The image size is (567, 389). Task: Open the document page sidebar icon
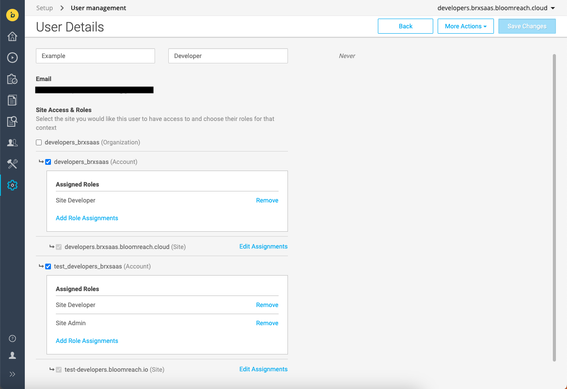12,100
